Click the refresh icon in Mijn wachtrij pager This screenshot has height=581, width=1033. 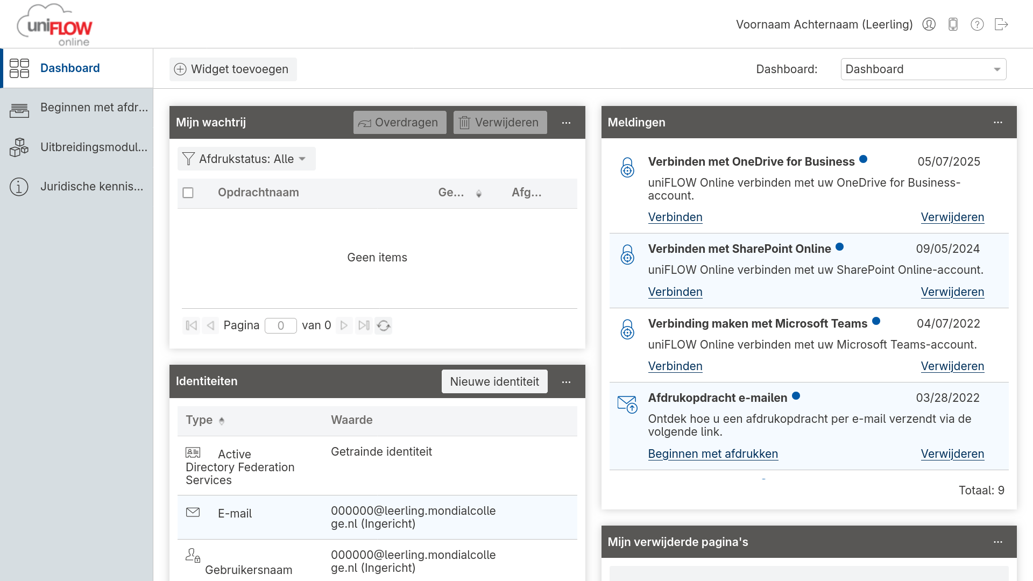384,325
